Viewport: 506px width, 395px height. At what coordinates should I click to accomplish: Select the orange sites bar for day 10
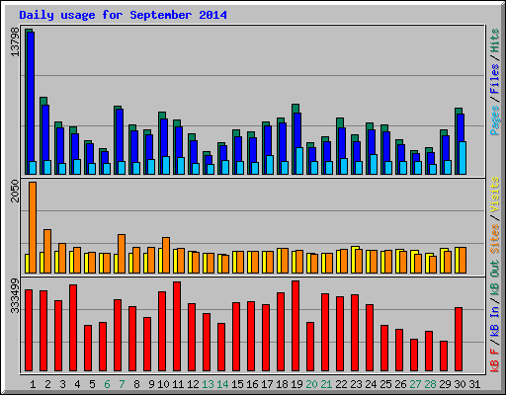(166, 255)
